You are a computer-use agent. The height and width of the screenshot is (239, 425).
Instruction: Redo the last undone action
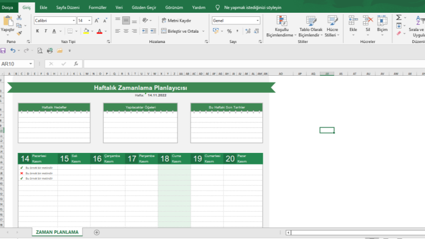26,50
